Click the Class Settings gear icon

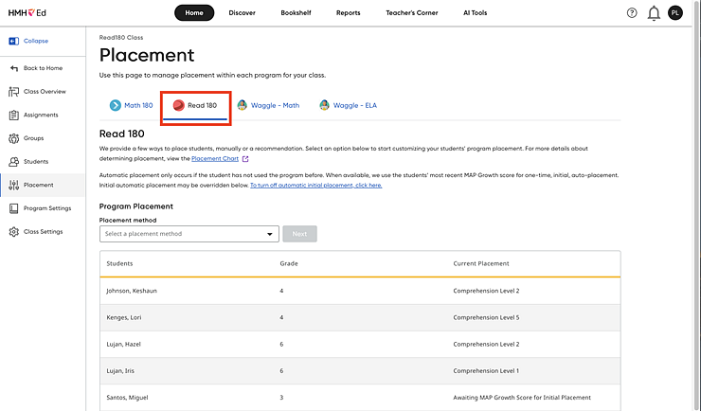click(14, 231)
